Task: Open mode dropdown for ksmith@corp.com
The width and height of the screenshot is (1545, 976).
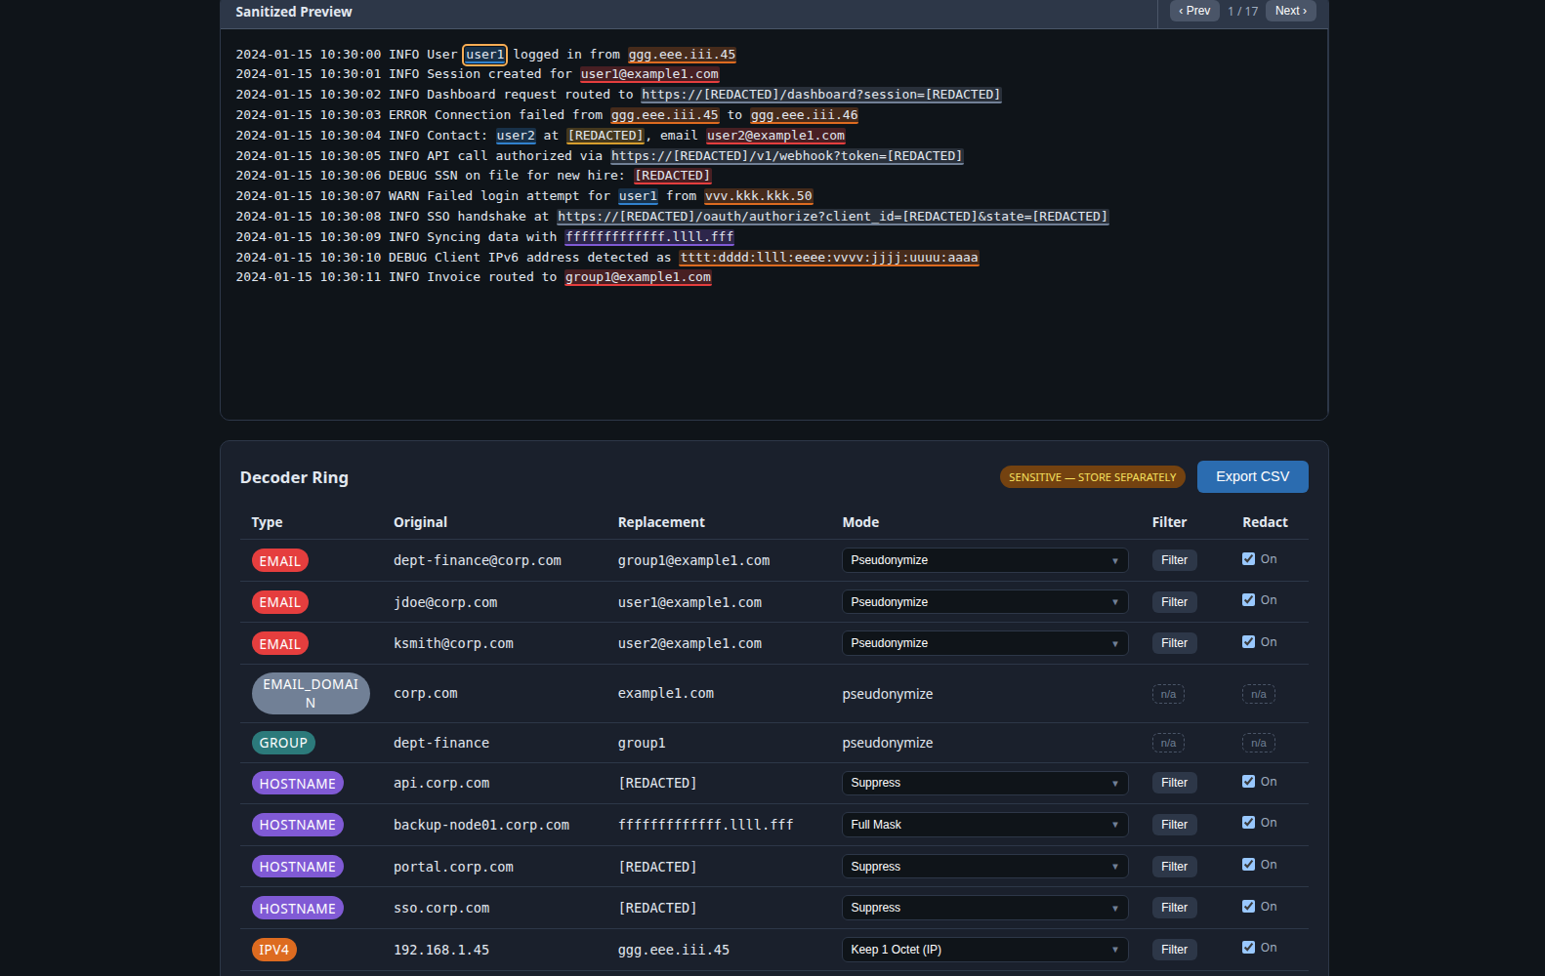Action: pyautogui.click(x=984, y=643)
